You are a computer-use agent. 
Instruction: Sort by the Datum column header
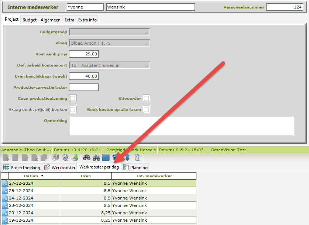(x=31, y=176)
